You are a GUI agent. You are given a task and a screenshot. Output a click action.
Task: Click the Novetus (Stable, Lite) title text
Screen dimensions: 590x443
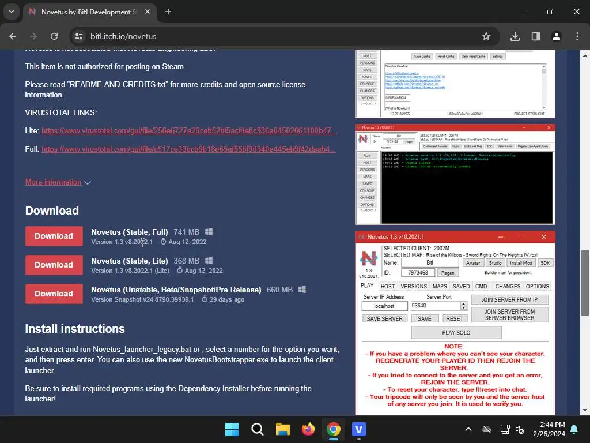[x=130, y=261]
